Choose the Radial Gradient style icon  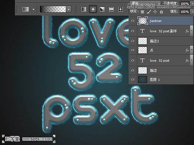point(93,9)
